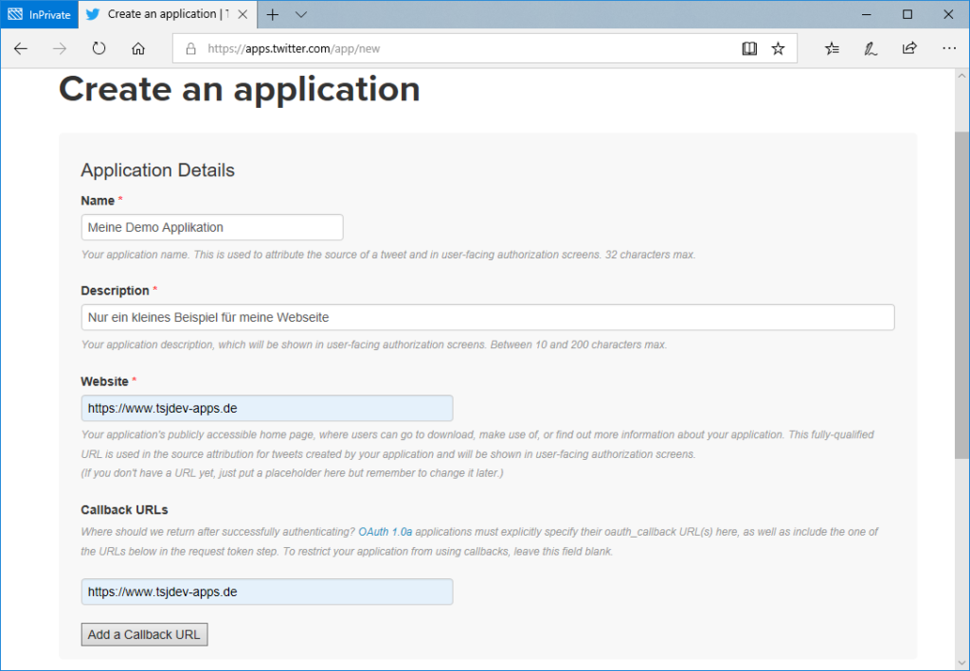Image resolution: width=970 pixels, height=671 pixels.
Task: Click the Add a Callback URL button
Action: 144,634
